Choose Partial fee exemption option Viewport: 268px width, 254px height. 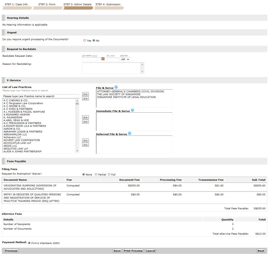[x=96, y=174]
